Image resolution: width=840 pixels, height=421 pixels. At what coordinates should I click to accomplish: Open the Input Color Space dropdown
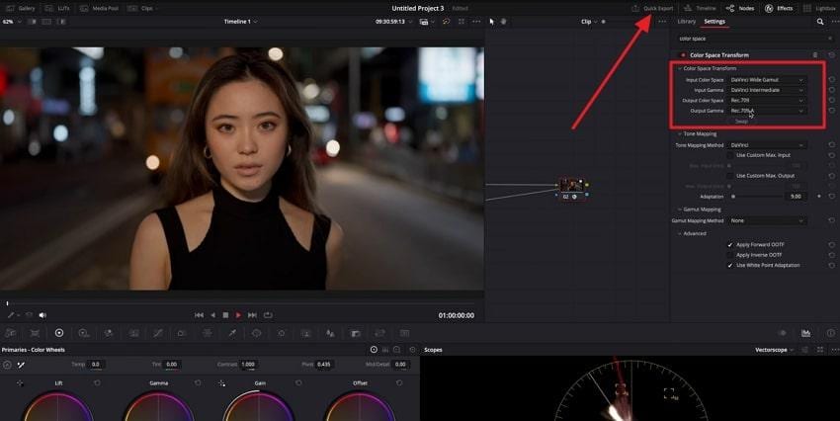[767, 80]
